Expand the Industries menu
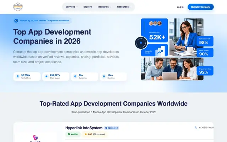Viewport: 227px width, 142px height. (104, 7)
